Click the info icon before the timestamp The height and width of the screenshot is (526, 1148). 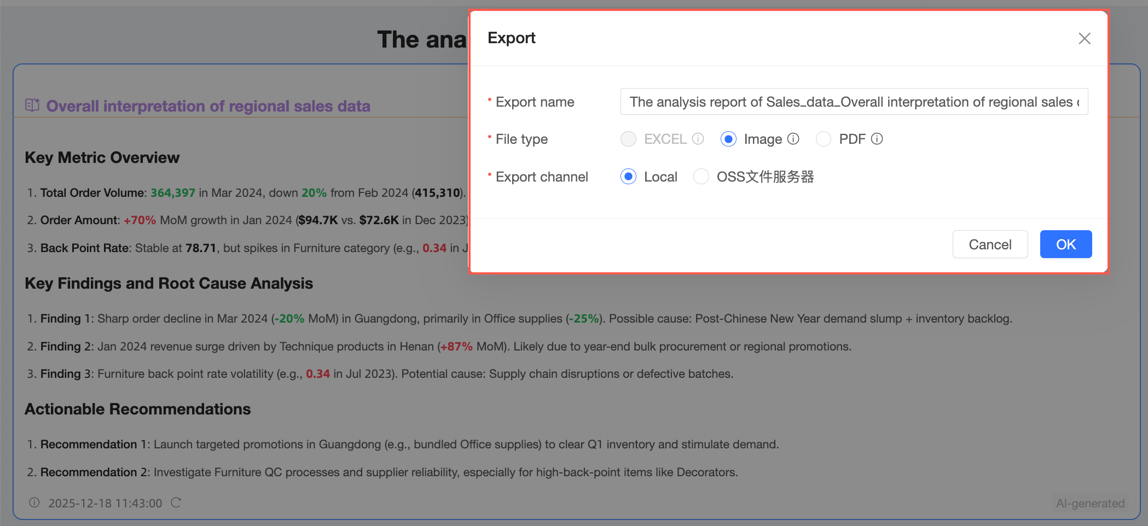pyautogui.click(x=34, y=502)
